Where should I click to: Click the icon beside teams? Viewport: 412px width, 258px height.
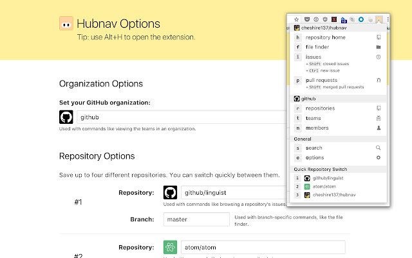[379, 118]
